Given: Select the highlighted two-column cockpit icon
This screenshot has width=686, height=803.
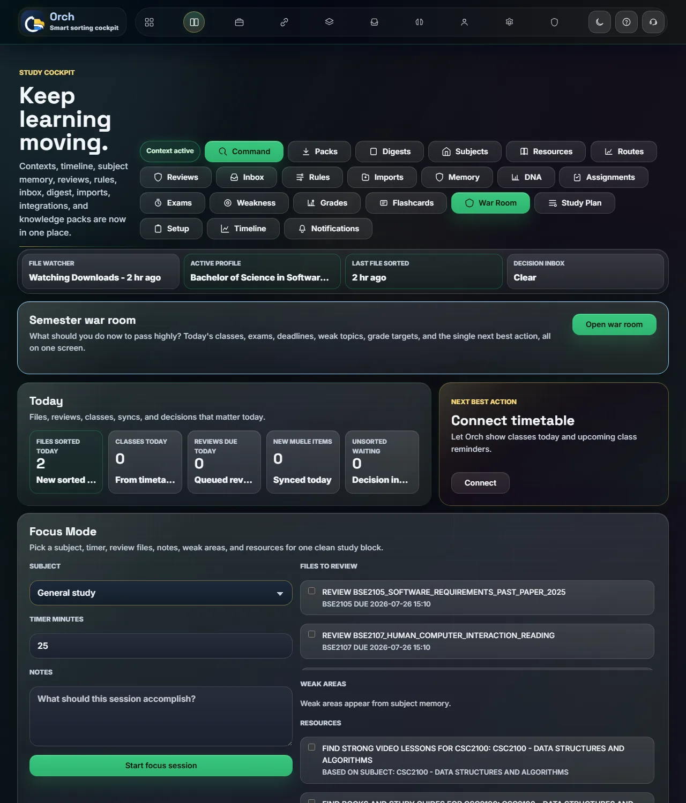Looking at the screenshot, I should pos(194,22).
